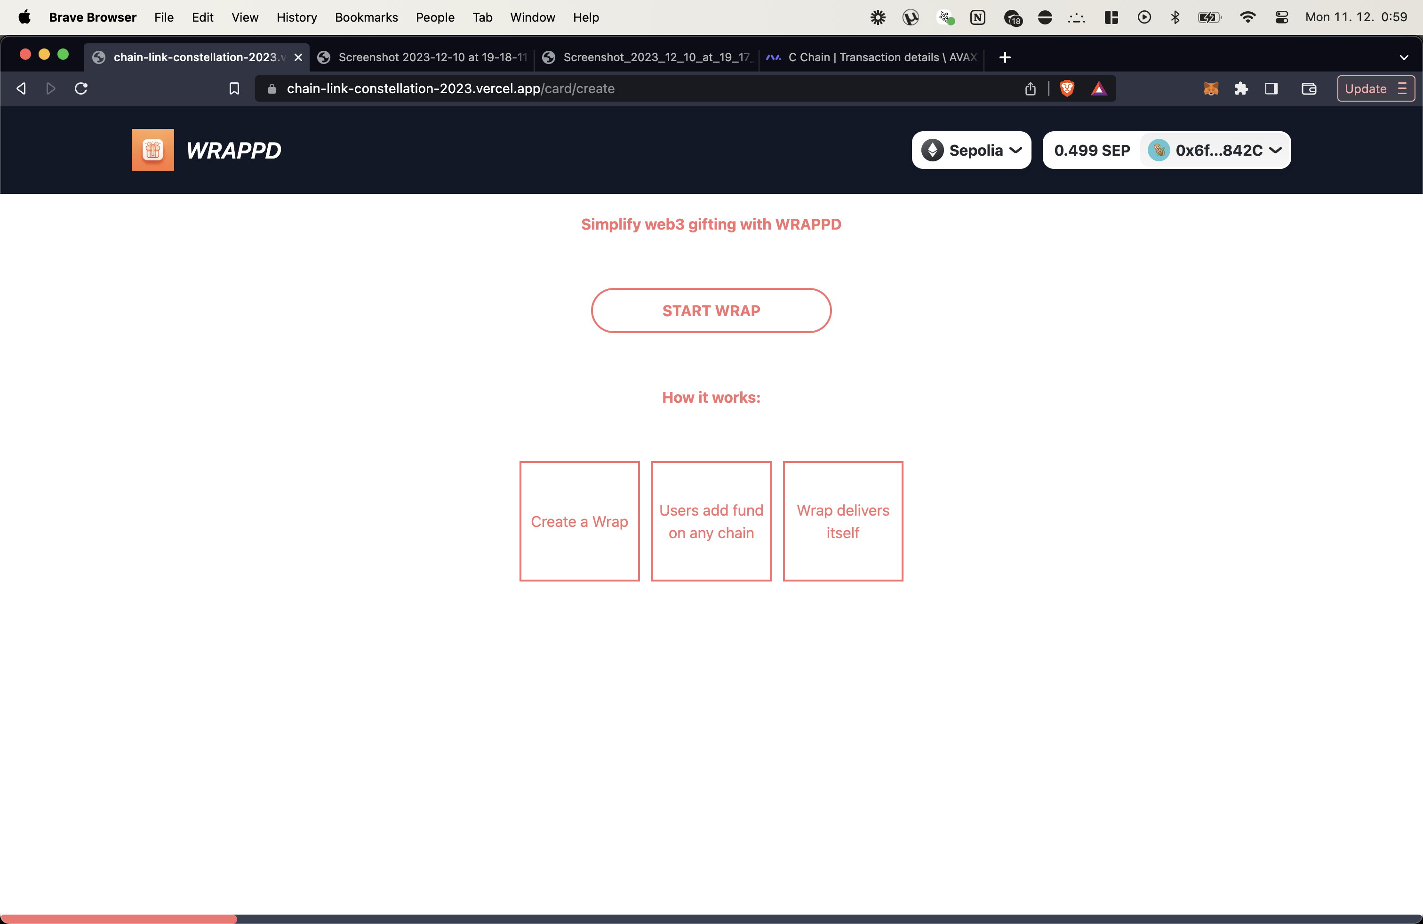Open the 0x6f...842C account dropdown

(1215, 150)
